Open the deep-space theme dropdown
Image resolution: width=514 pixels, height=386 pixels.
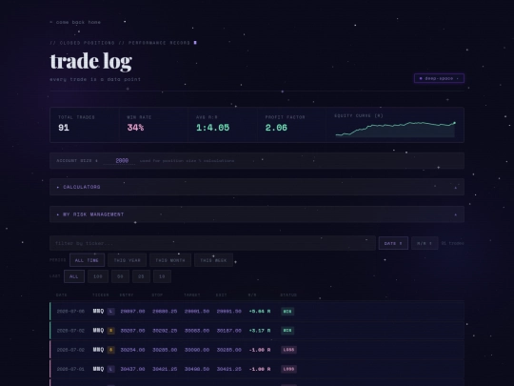click(439, 78)
